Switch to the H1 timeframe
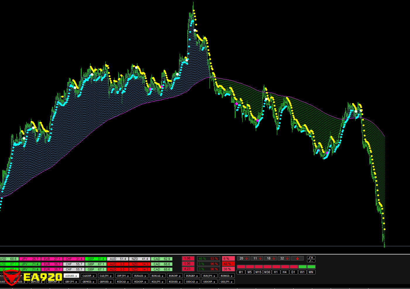This screenshot has height=289, width=410. click(276, 272)
